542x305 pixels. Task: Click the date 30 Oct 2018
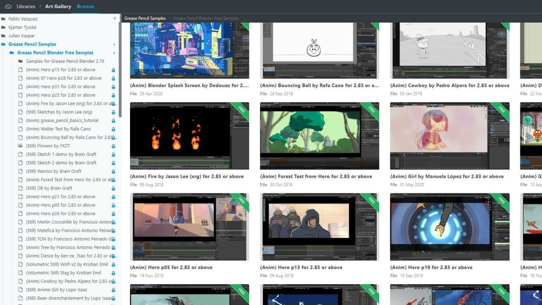point(281,185)
